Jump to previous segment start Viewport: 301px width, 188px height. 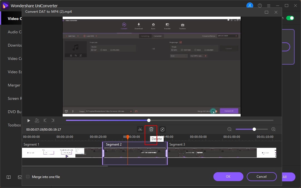[x=45, y=121]
